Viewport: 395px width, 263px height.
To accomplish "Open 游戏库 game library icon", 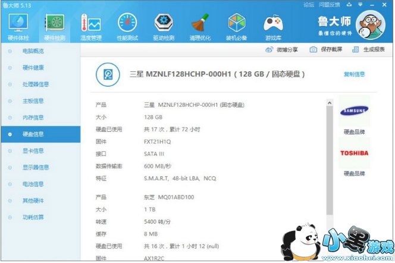I will (273, 23).
